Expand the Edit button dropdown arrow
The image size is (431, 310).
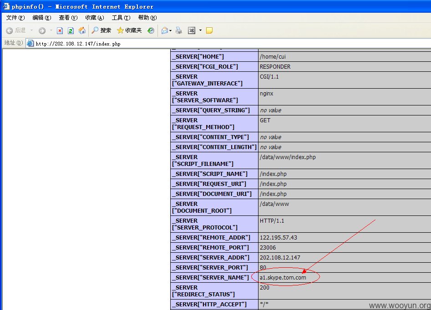[200, 30]
